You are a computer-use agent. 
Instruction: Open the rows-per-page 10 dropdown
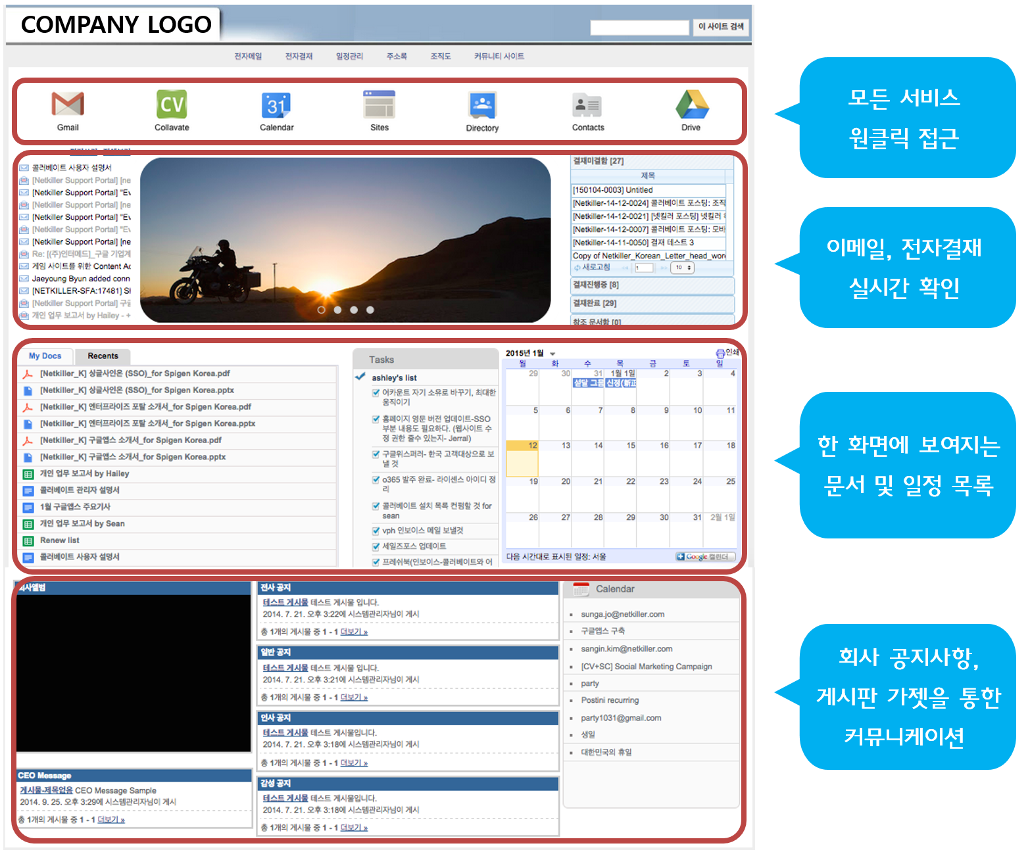[682, 268]
